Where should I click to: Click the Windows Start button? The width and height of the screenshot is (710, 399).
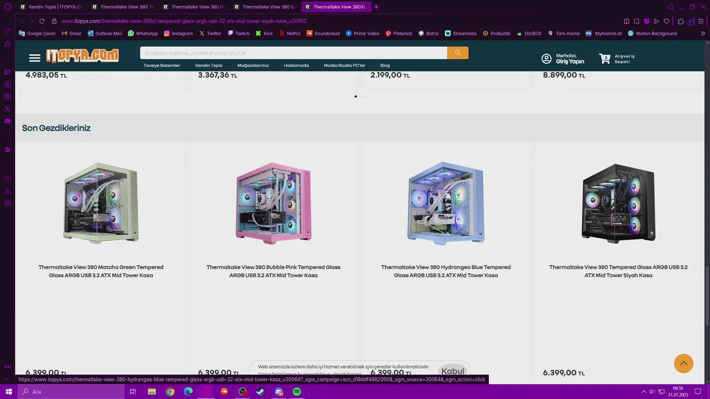tap(8, 392)
